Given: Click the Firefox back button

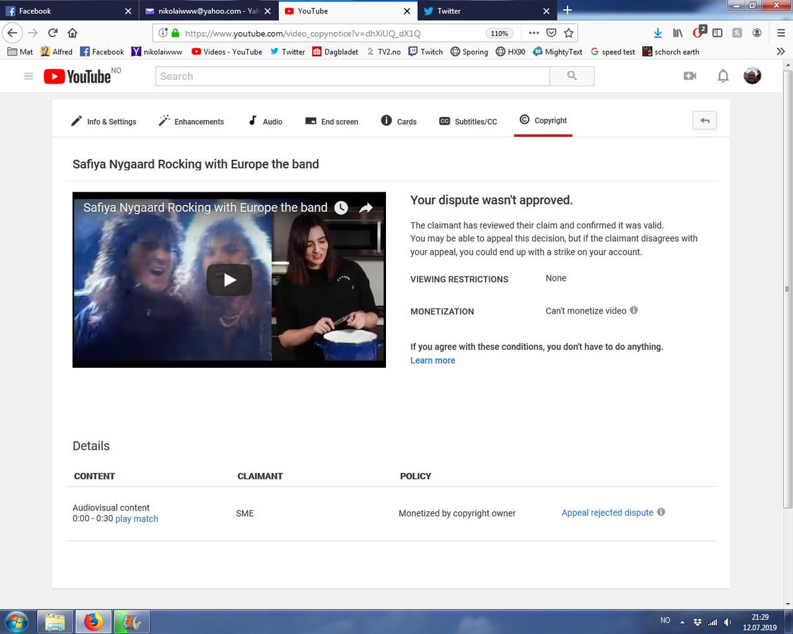Looking at the screenshot, I should point(11,33).
